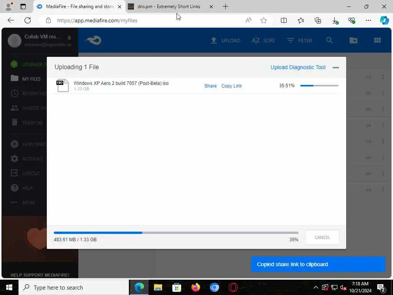Click the overall upload progress bar

(176, 233)
